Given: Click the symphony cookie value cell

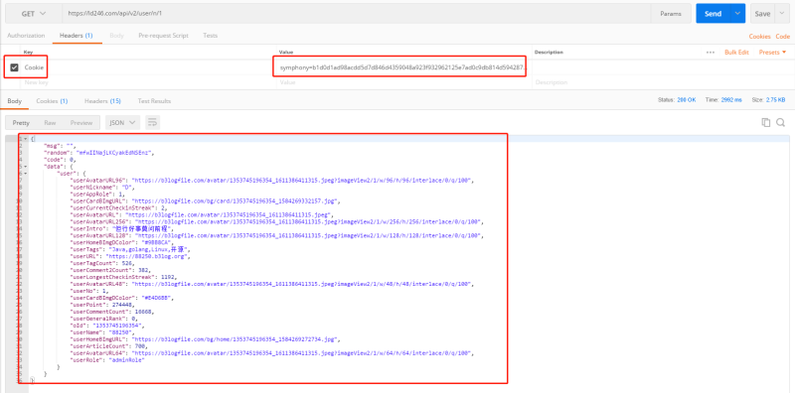Looking at the screenshot, I should click(x=402, y=67).
